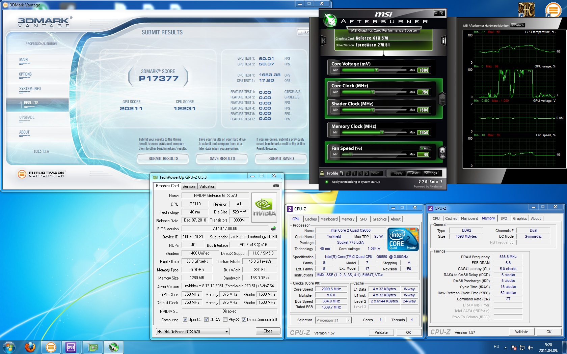Image resolution: width=567 pixels, height=354 pixels.
Task: Click OK in CPU-Z processor window
Action: [x=408, y=332]
